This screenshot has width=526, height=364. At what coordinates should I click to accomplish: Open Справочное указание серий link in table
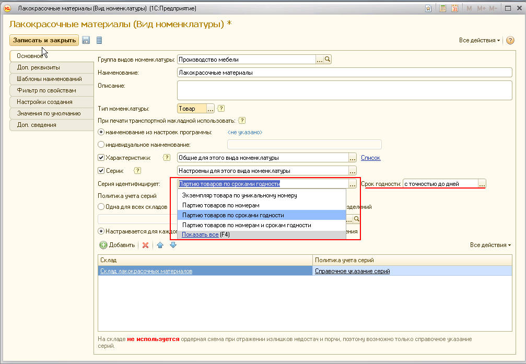pos(352,271)
